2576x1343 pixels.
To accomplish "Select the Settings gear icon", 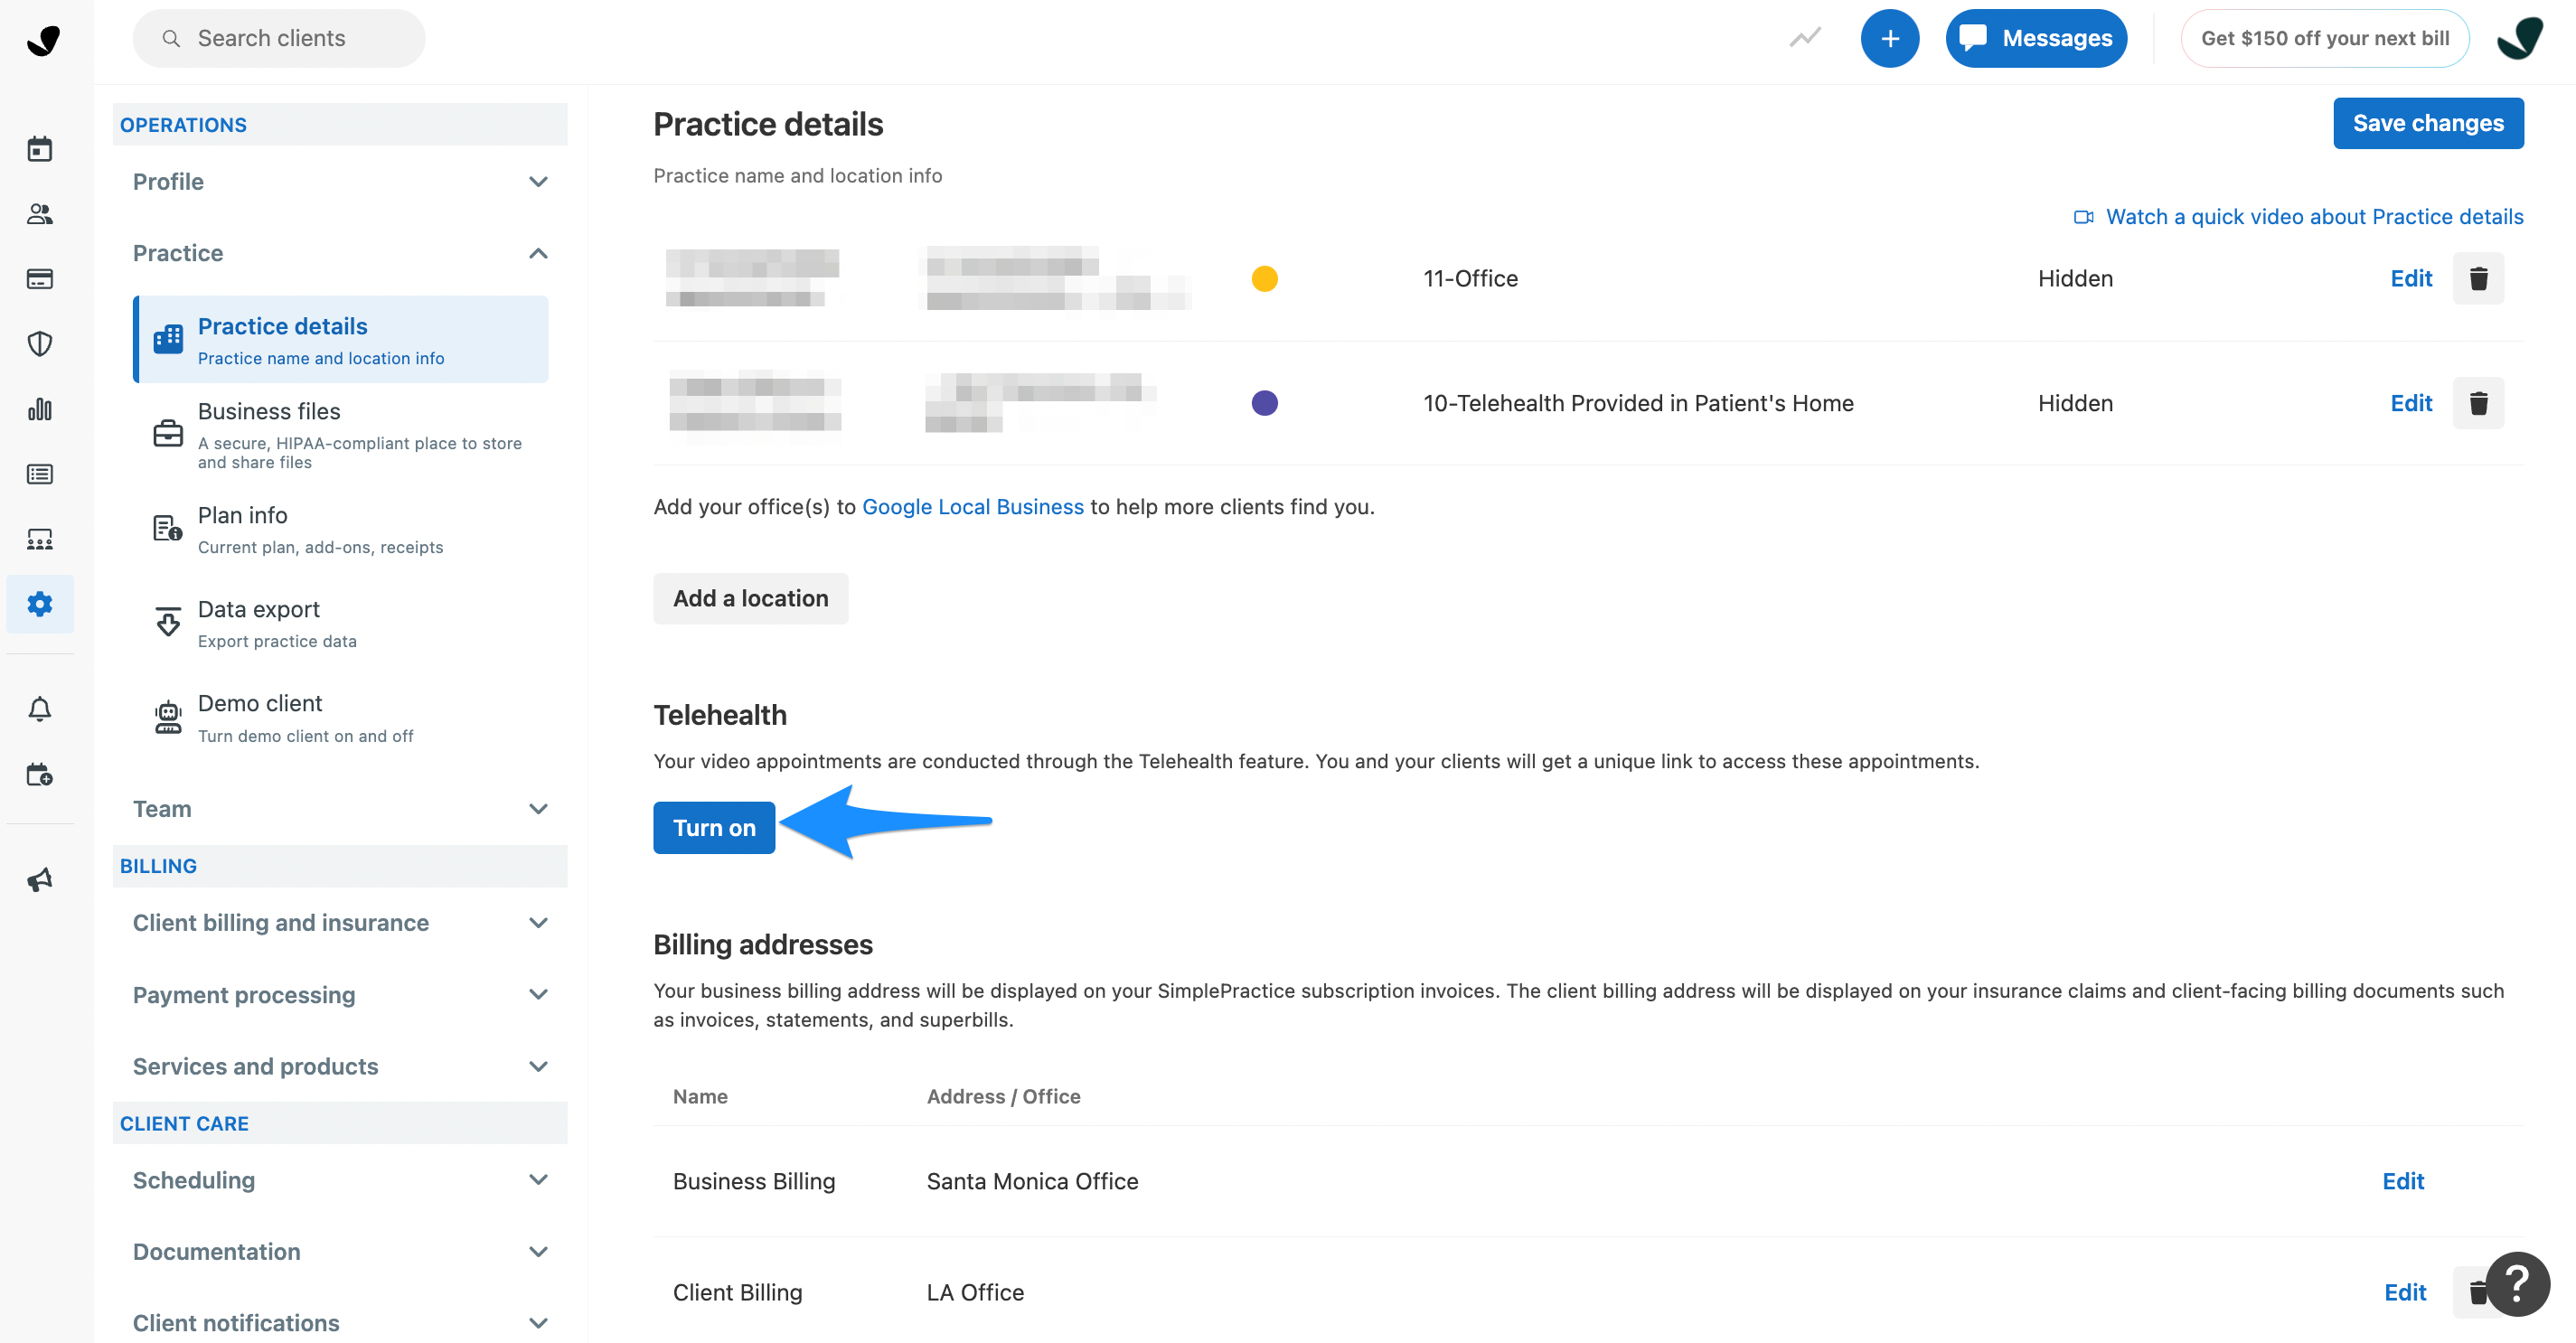I will 40,604.
